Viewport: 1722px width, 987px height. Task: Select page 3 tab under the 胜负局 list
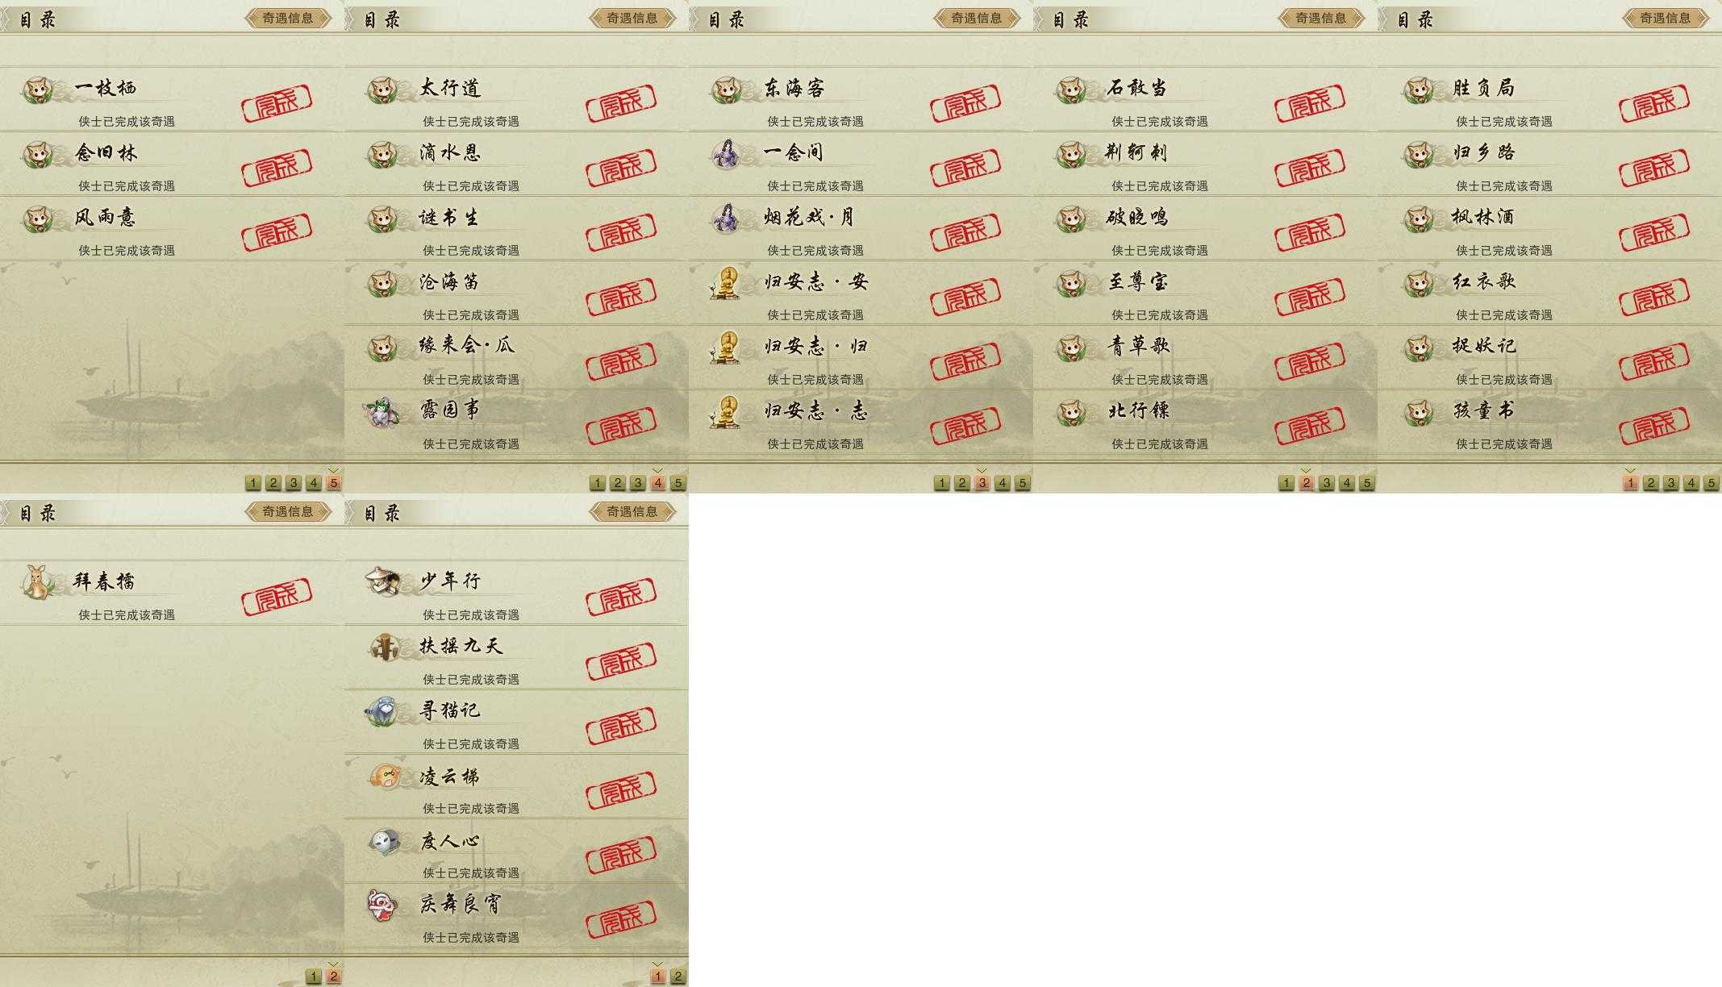[x=1670, y=483]
